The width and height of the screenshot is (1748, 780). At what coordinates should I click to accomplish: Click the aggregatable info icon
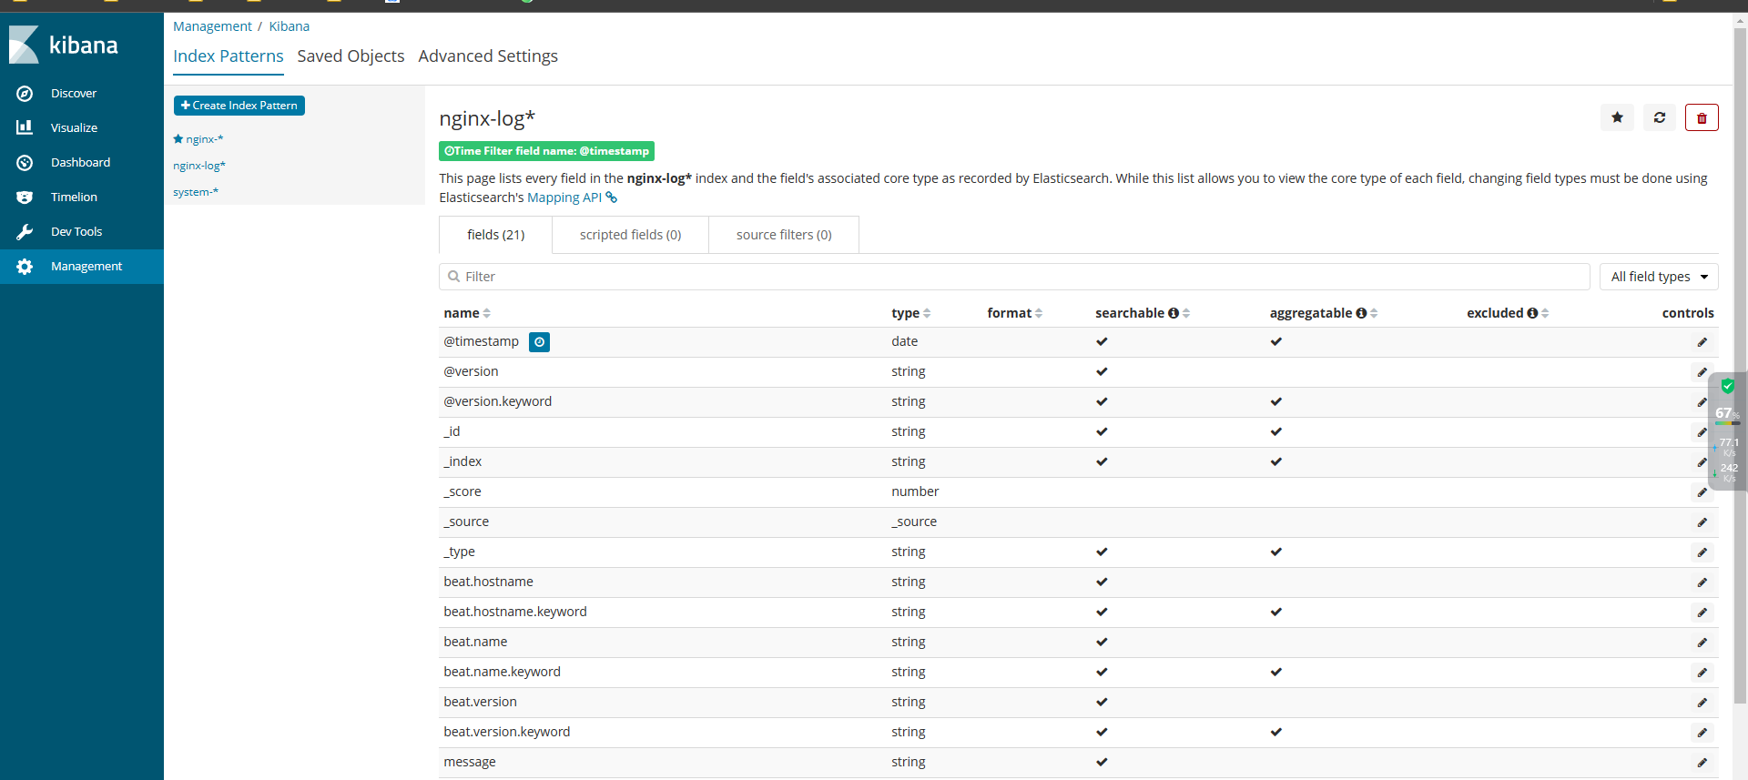1361,313
